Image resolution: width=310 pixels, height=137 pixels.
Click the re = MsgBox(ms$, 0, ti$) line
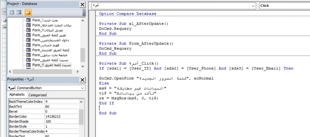(129, 98)
